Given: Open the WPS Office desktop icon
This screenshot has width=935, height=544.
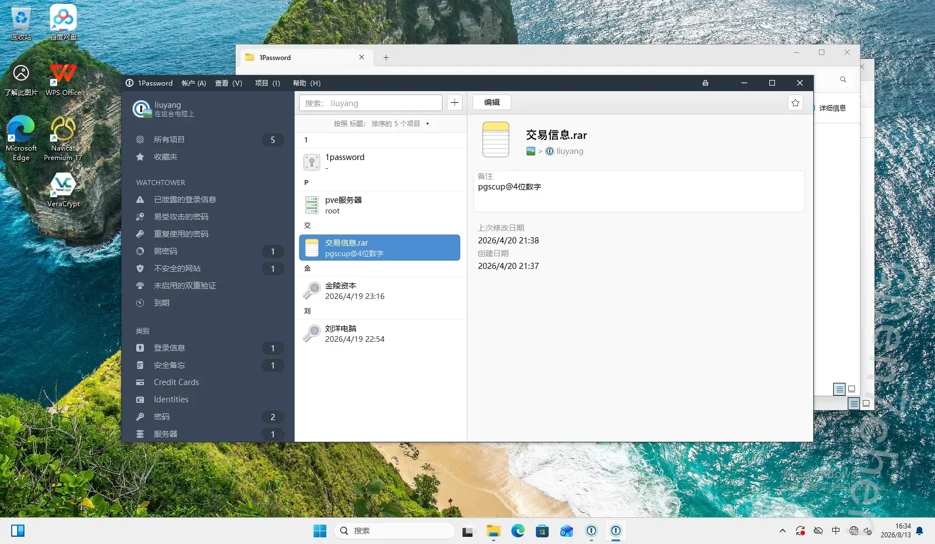Looking at the screenshot, I should pos(63,79).
